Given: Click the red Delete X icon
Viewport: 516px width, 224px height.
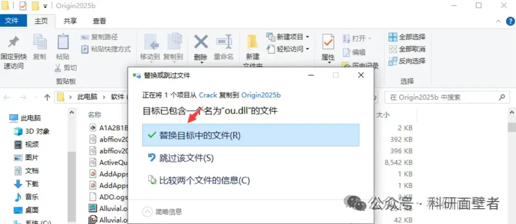Looking at the screenshot, I should pyautogui.click(x=201, y=42).
